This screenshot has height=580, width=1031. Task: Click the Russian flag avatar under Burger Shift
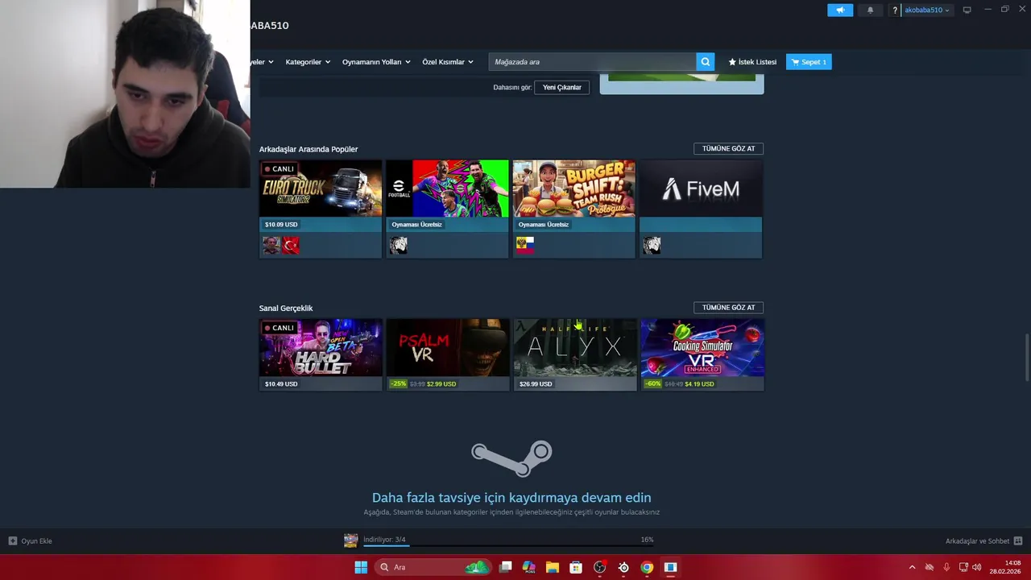coord(525,245)
